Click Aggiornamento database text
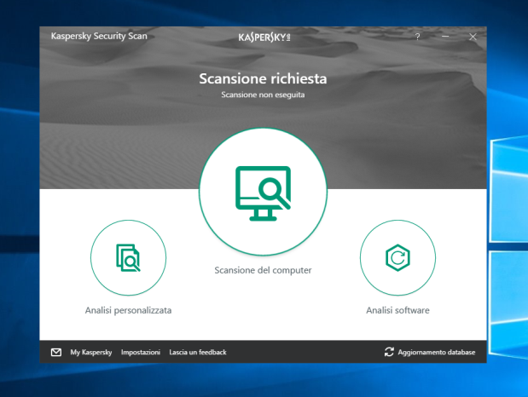 pos(437,352)
